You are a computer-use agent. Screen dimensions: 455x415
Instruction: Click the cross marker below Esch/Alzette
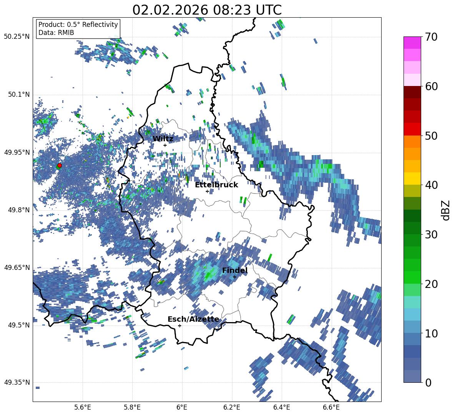tap(179, 326)
